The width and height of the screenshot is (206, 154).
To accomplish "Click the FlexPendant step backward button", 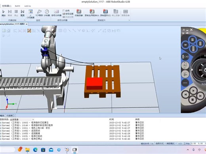I will [185, 94].
